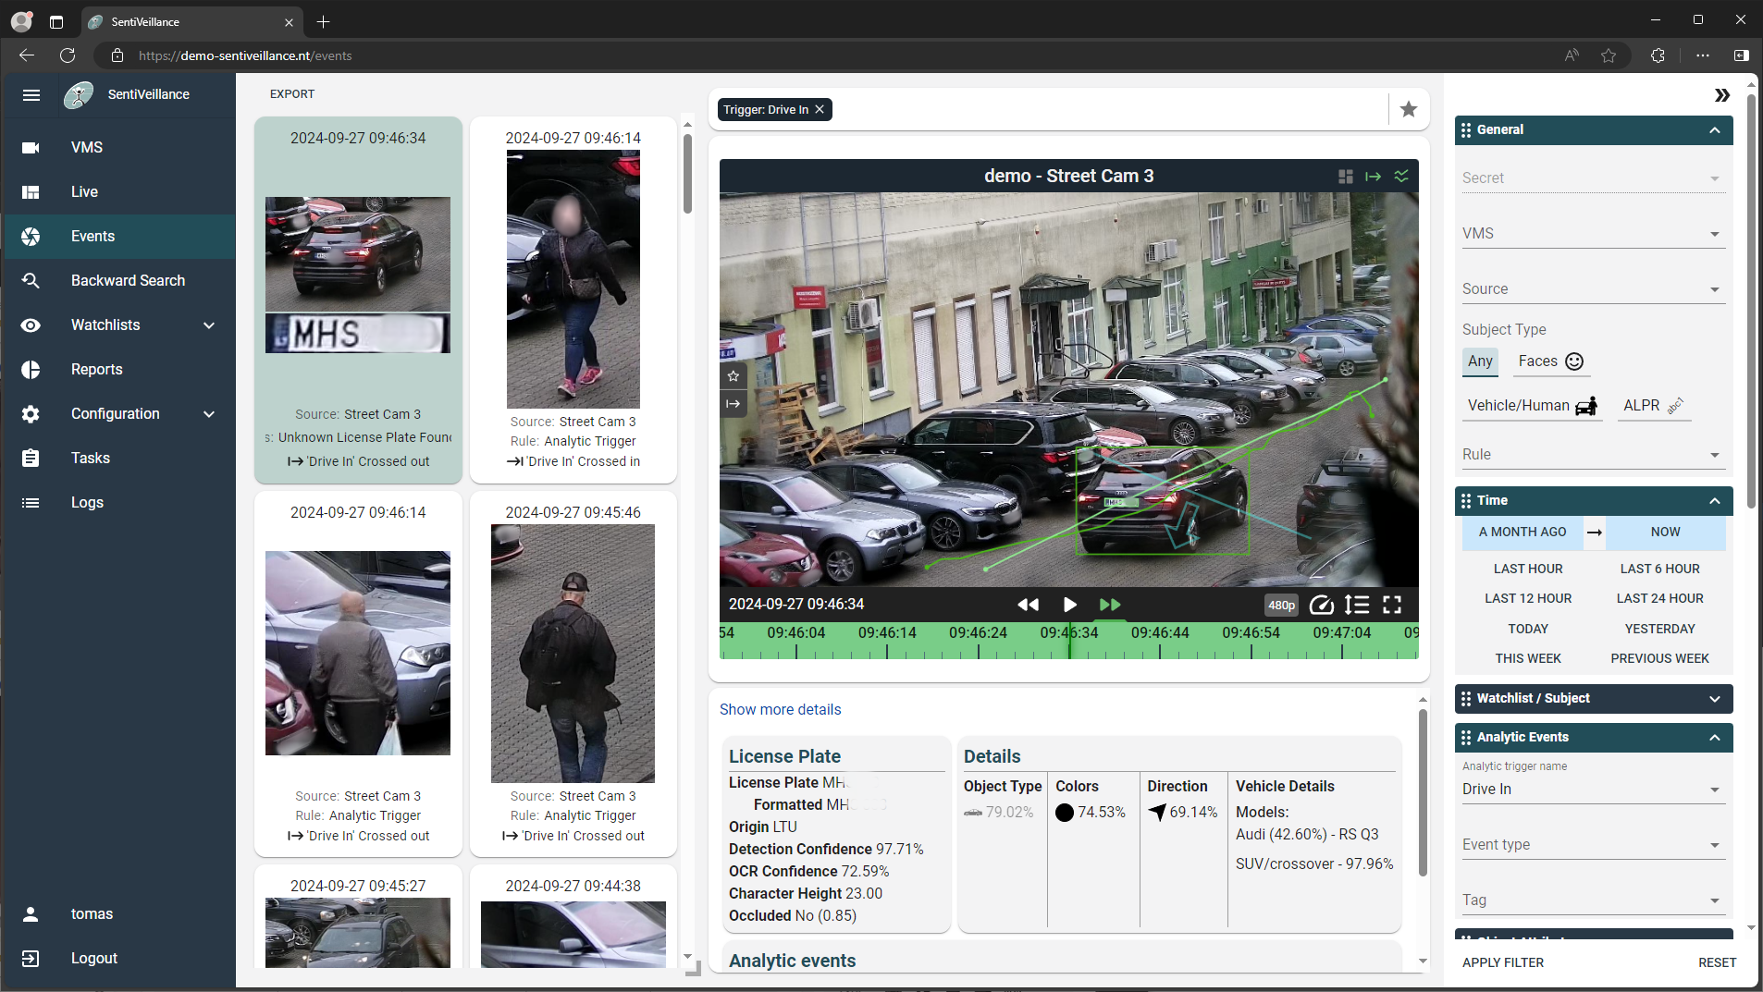The width and height of the screenshot is (1763, 992).
Task: Open the hamburger navigation menu
Action: 31,94
